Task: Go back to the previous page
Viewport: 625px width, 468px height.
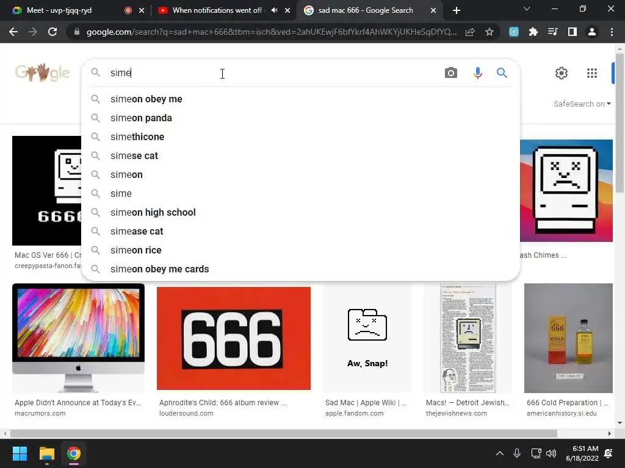Action: tap(13, 32)
